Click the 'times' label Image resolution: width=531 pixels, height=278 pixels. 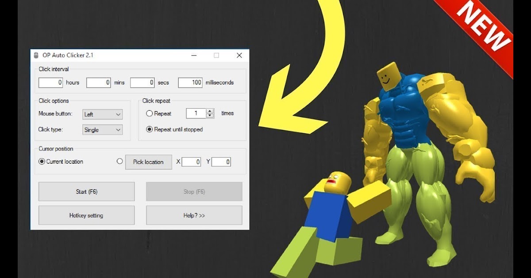227,113
